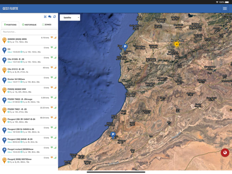Click the 49 kms distance on Clio 91513

[x=46, y=68]
